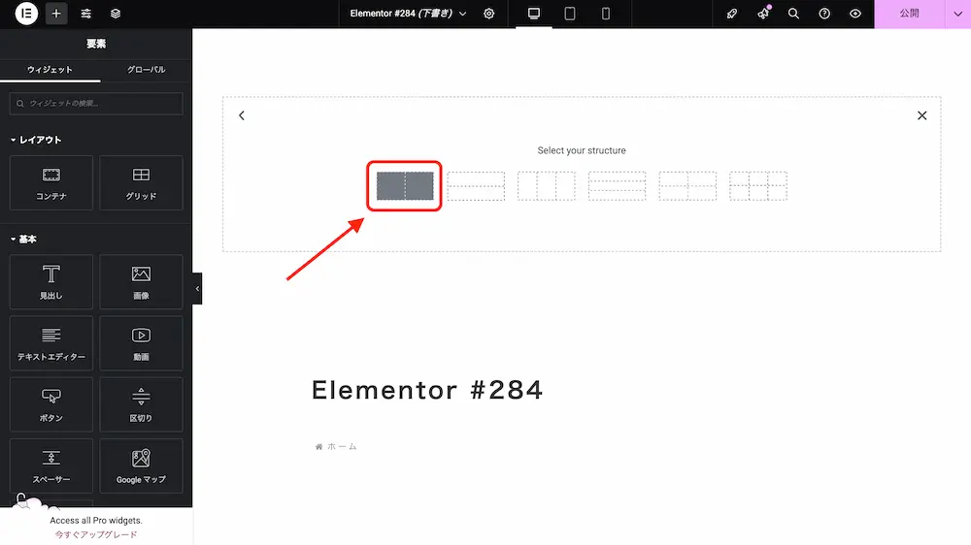Switch to the ウィジェット tab
This screenshot has height=545, width=971.
[50, 70]
